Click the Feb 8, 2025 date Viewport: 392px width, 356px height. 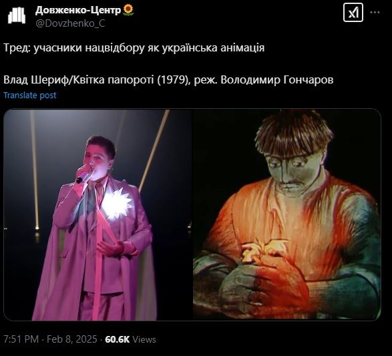(x=71, y=339)
